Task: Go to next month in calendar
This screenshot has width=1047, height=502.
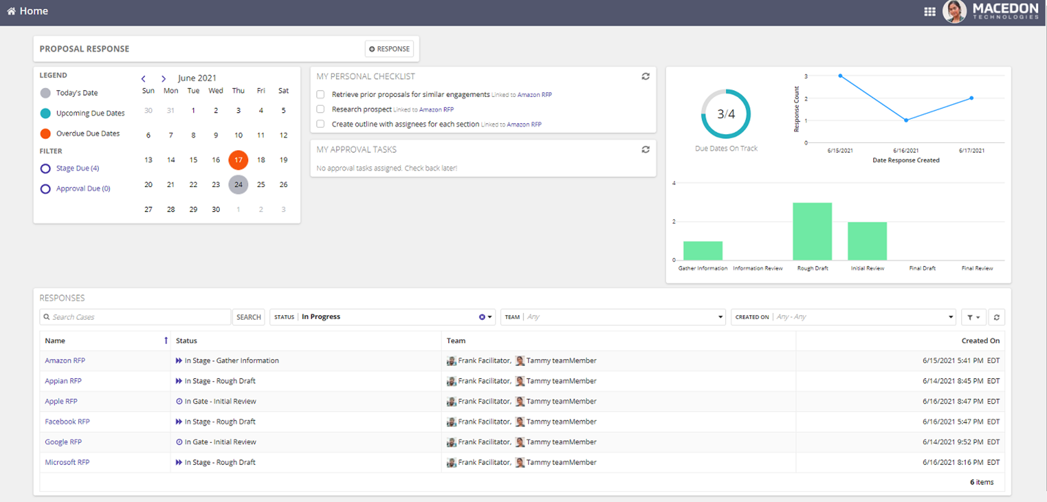Action: tap(163, 79)
